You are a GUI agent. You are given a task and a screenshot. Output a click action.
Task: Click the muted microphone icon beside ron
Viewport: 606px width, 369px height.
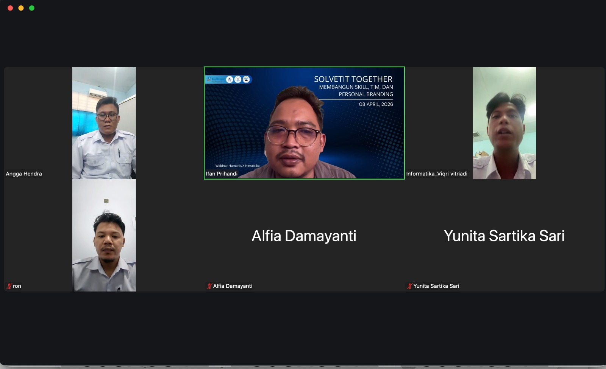(x=9, y=286)
